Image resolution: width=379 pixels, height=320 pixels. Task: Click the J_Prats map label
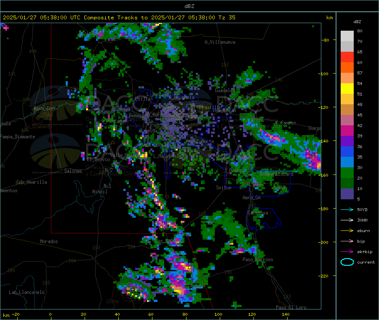point(233,171)
